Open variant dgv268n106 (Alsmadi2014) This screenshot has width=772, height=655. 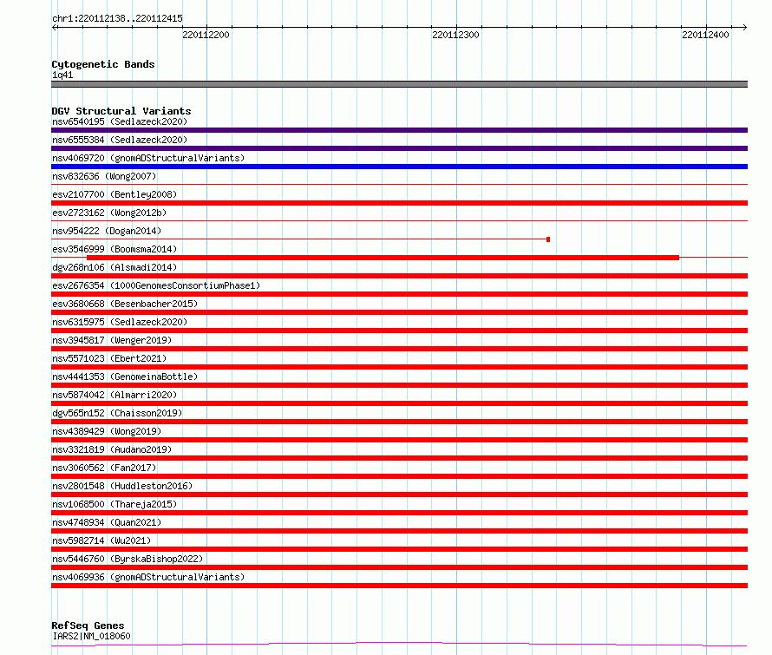point(114,267)
